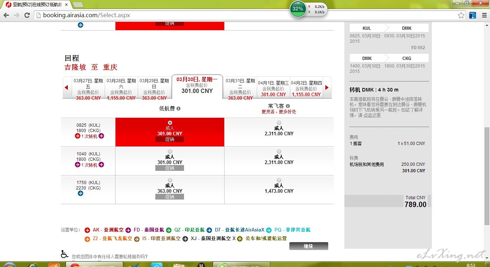
Task: Focus the booking.airasia.com address bar
Action: point(248,15)
